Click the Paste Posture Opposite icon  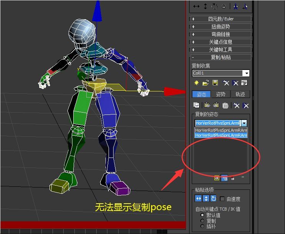click(216, 105)
